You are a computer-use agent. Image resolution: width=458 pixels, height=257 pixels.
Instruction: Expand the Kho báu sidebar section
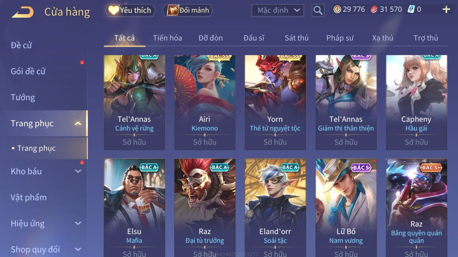(78, 171)
